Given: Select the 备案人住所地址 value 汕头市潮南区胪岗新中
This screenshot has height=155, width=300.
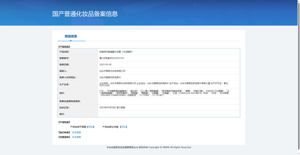Looking at the screenshot, I should (110, 77).
